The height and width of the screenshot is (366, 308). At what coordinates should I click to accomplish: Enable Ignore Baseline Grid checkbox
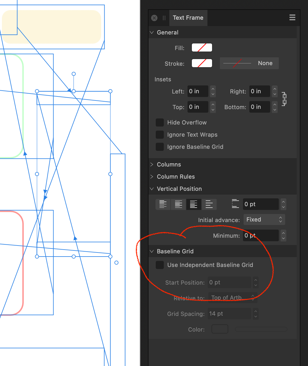pos(160,147)
